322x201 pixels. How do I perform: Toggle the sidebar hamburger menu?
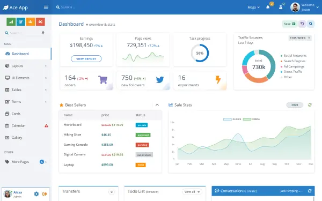pos(46,7)
